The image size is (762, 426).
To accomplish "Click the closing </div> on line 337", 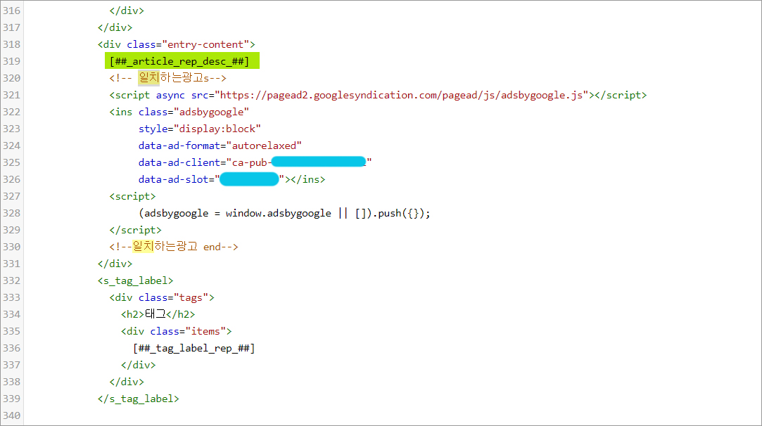I will (x=139, y=365).
